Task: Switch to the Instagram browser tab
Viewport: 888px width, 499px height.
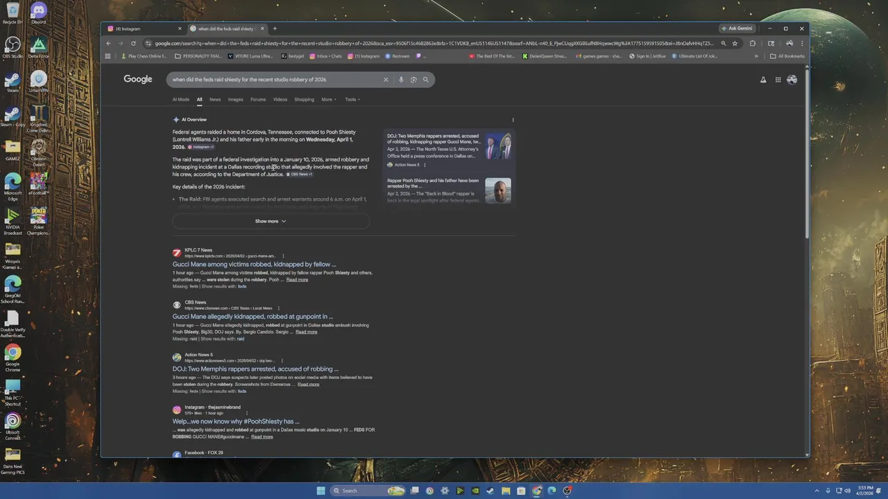Action: click(x=144, y=28)
